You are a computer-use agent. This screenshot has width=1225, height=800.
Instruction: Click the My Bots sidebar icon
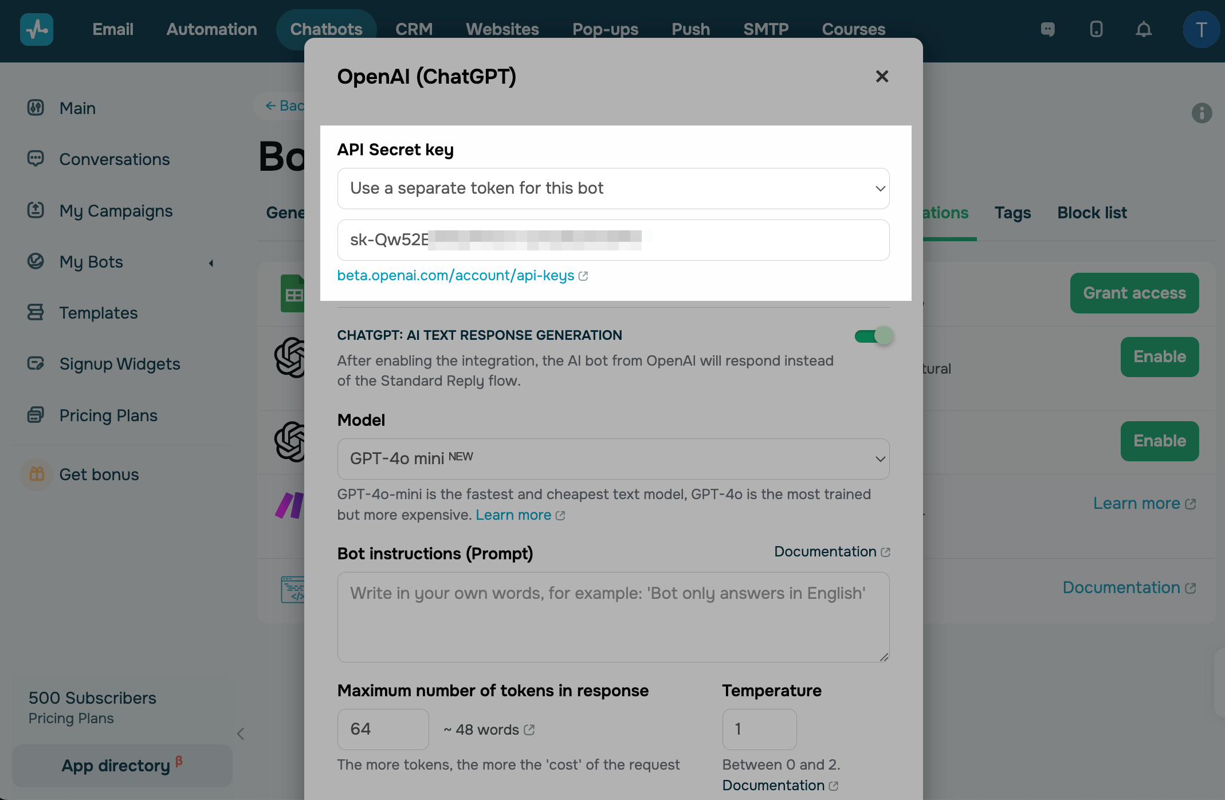pos(36,261)
